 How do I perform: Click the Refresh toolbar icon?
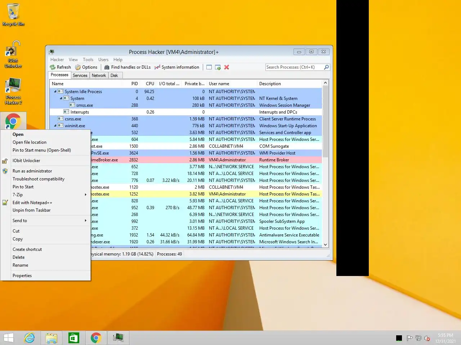[x=53, y=67]
